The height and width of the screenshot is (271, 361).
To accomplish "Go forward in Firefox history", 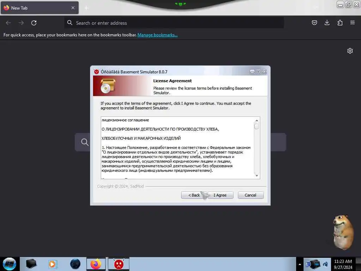I will [21, 23].
